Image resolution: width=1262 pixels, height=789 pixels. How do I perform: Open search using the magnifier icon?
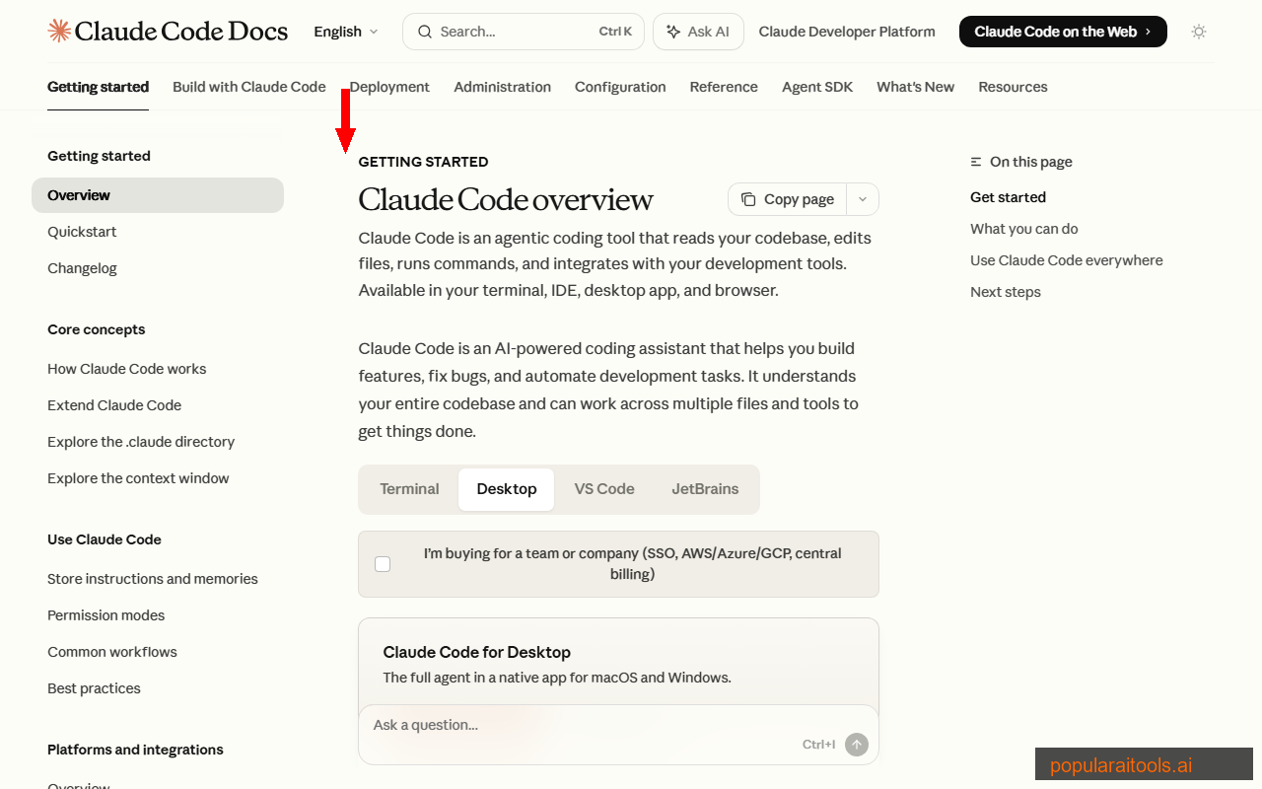[424, 31]
